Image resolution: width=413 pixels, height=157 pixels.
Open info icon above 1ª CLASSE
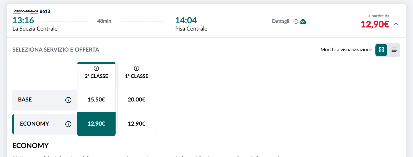[137, 68]
